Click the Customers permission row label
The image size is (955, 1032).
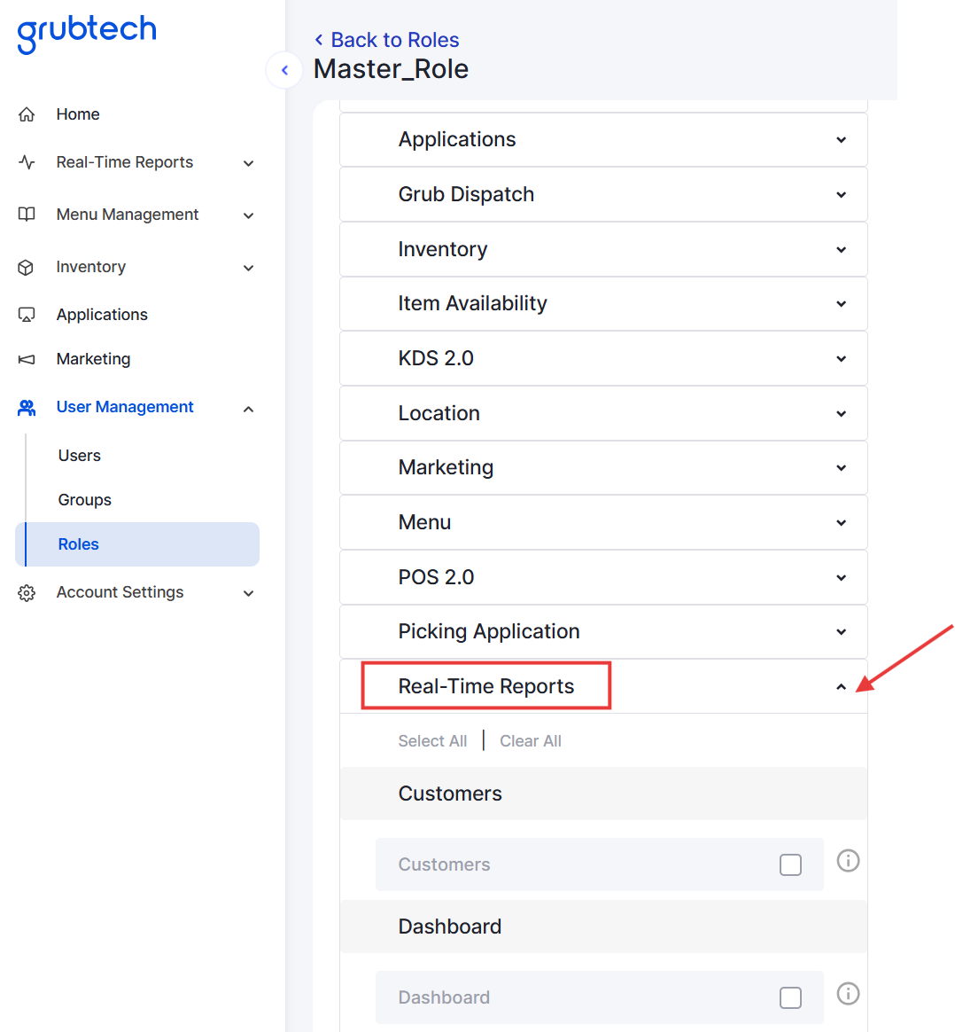pyautogui.click(x=445, y=864)
